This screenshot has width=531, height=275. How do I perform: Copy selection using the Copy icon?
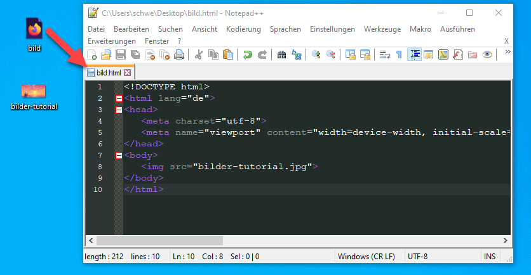pos(213,54)
